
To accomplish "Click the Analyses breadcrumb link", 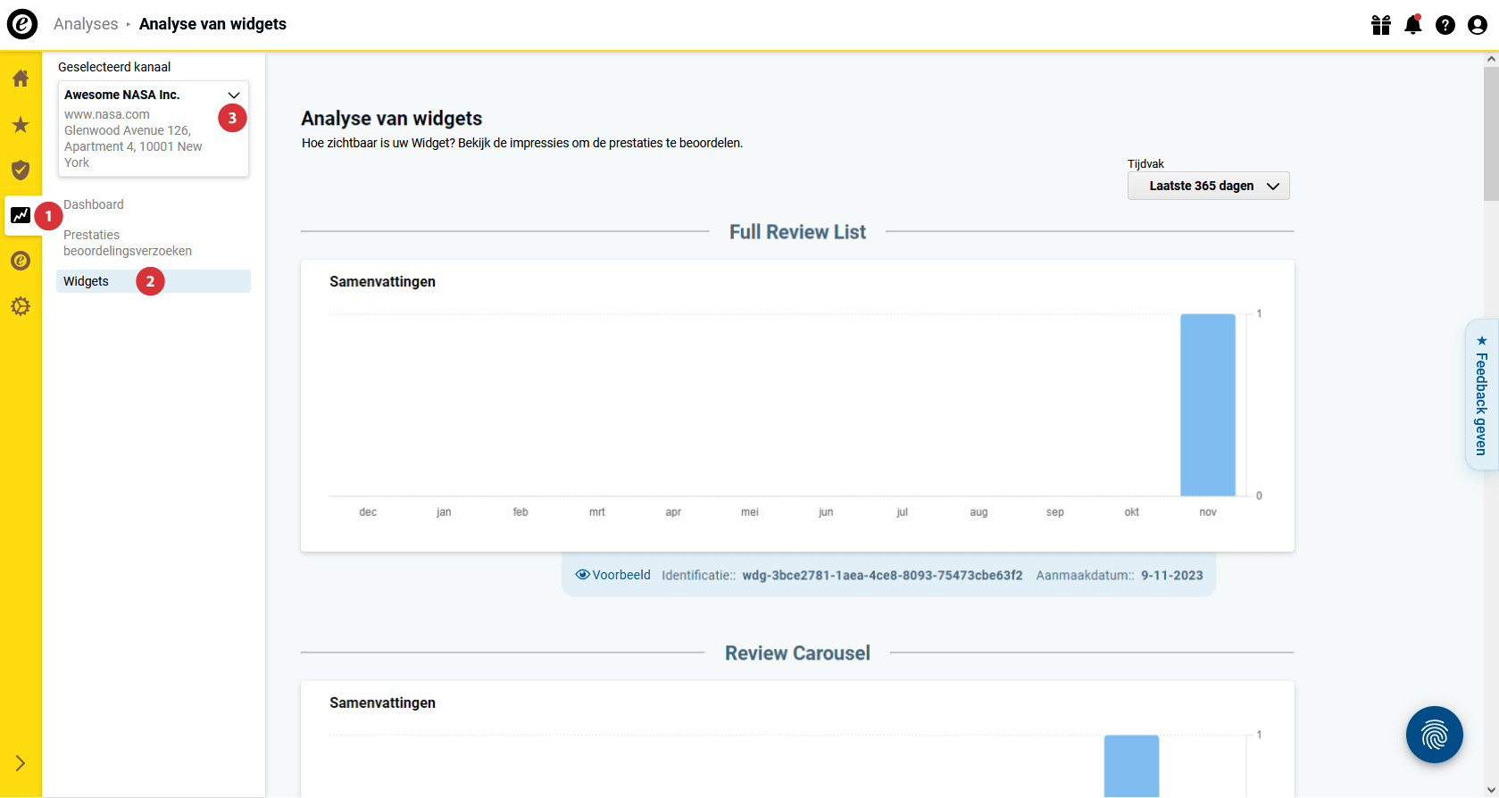I will tap(86, 24).
